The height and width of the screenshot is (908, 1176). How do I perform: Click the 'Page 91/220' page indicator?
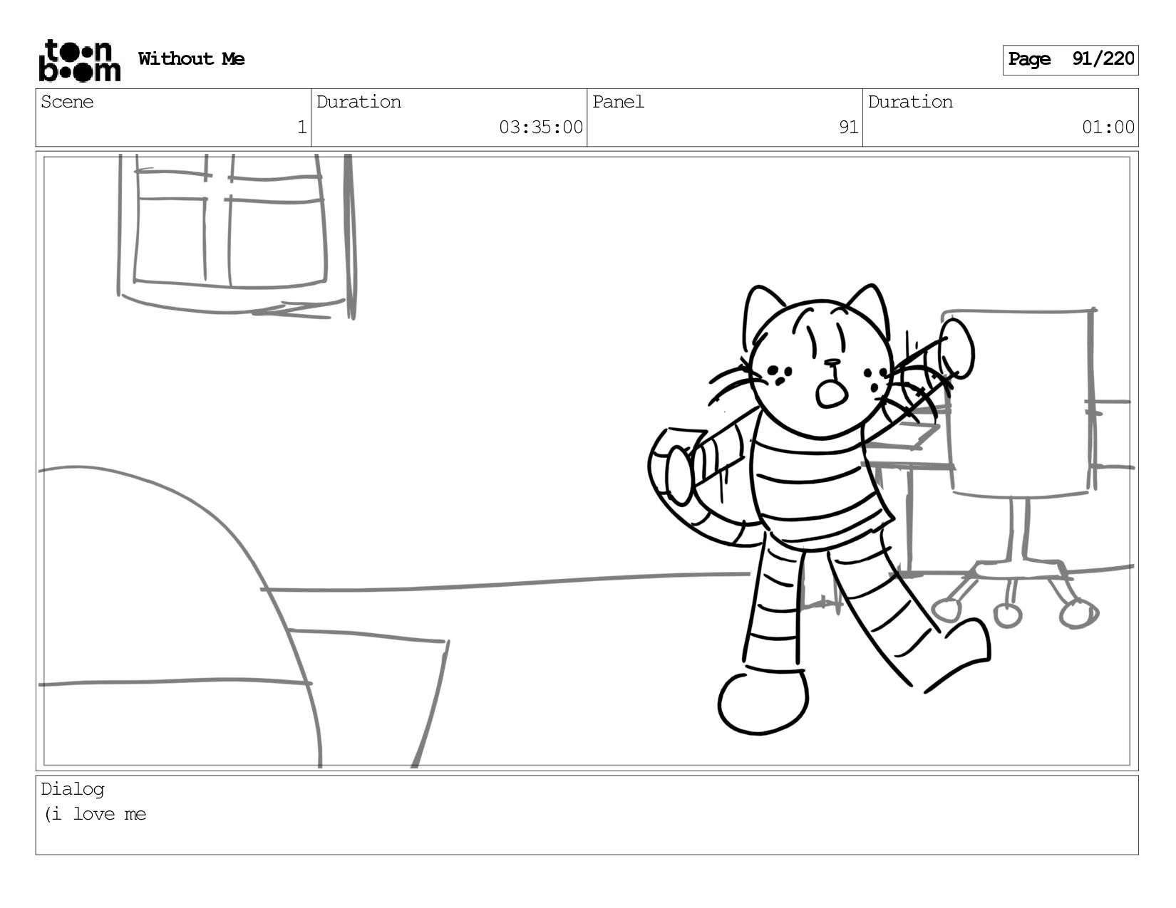1071,60
